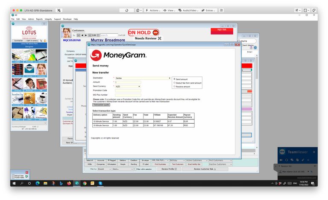328x200 pixels.
Task: Click the tools icon in Lotus panel
Action: pyautogui.click(x=41, y=41)
